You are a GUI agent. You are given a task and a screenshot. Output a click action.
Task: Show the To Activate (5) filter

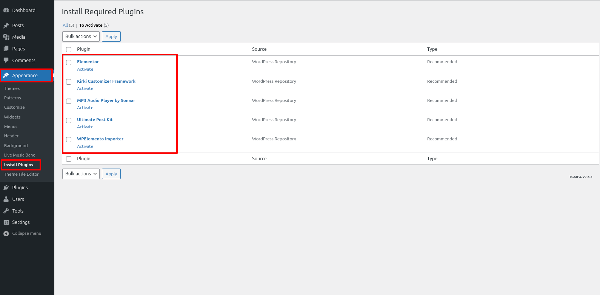94,25
